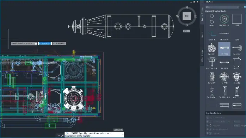This screenshot has height=138, width=246.
Task: Click the W compass direction on ViewCube
Action: point(178,16)
